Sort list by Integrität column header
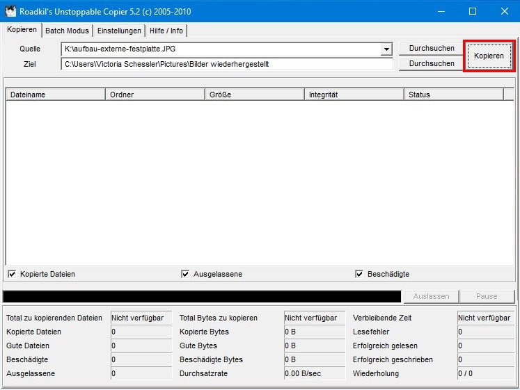 [354, 95]
